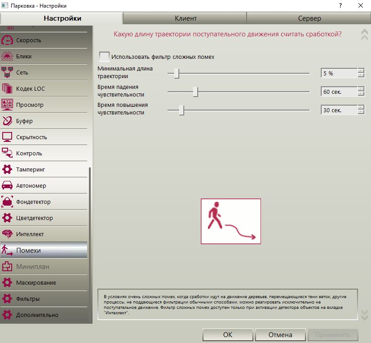Click the Отмена button

tap(280, 335)
